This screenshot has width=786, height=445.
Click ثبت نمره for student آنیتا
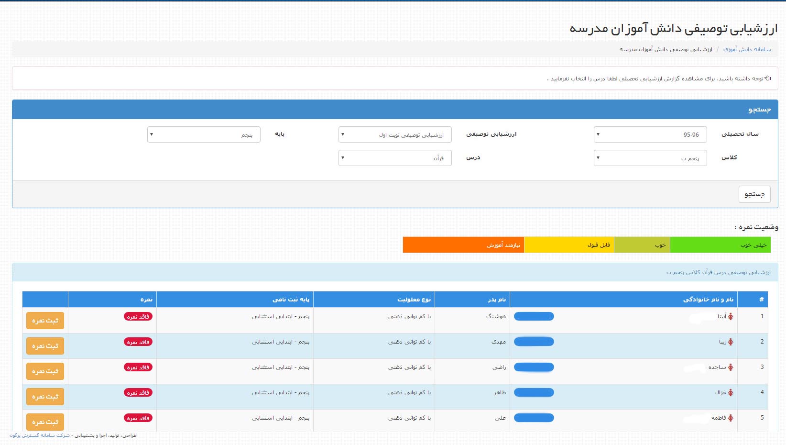(x=45, y=321)
